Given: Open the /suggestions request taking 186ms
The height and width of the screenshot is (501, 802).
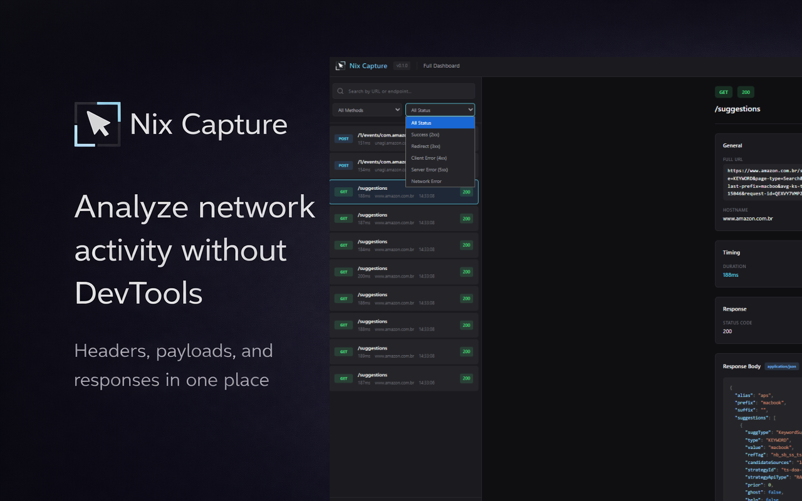Looking at the screenshot, I should coord(404,299).
